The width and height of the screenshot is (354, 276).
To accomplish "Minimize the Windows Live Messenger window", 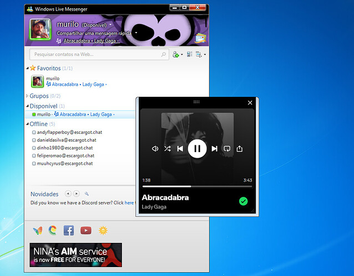I will 174,8.
